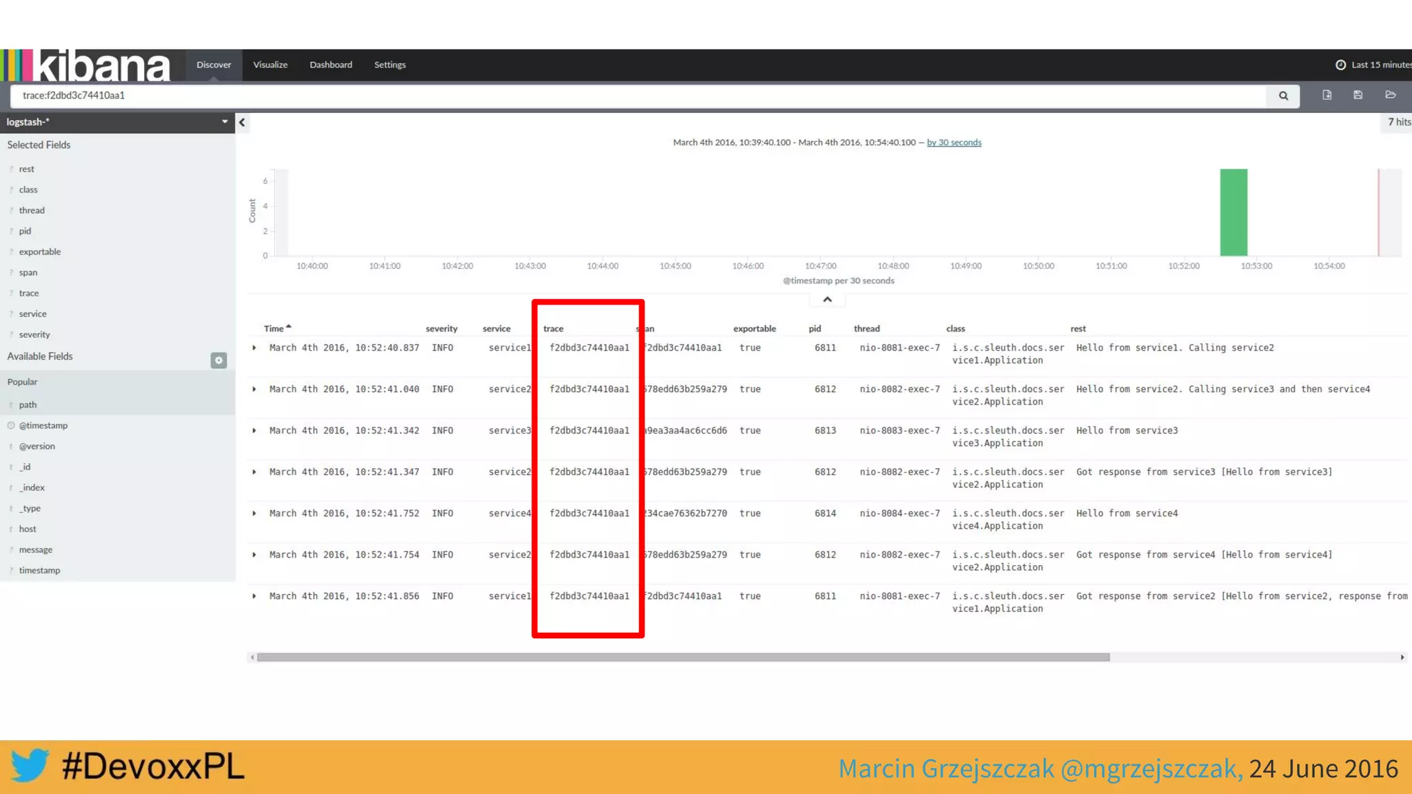Expand the 10:52:41.342 service3 row
1412x794 pixels.
254,431
